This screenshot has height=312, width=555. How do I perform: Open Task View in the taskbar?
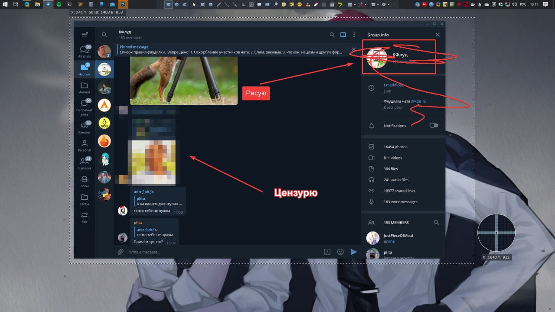point(16,4)
